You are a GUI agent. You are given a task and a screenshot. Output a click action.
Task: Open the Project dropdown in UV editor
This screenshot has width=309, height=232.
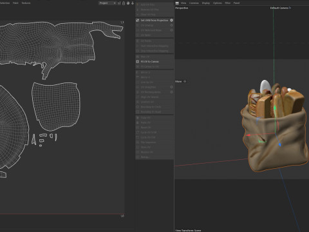pos(108,3)
